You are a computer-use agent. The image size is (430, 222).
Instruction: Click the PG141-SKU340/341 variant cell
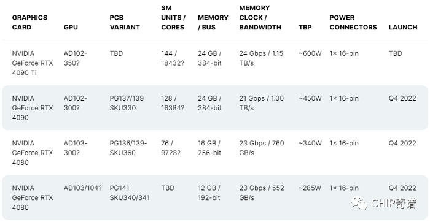pyautogui.click(x=130, y=193)
